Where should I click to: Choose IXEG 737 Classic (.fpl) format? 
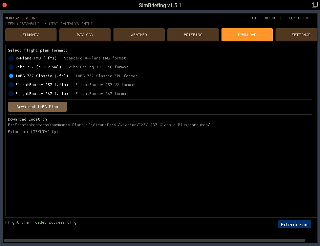pyautogui.click(x=11, y=76)
